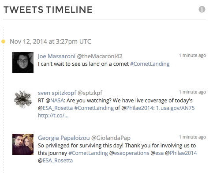The width and height of the screenshot is (213, 173).
Task: Click #CometLanding hashtag in sven's retweet
Action: (94, 108)
